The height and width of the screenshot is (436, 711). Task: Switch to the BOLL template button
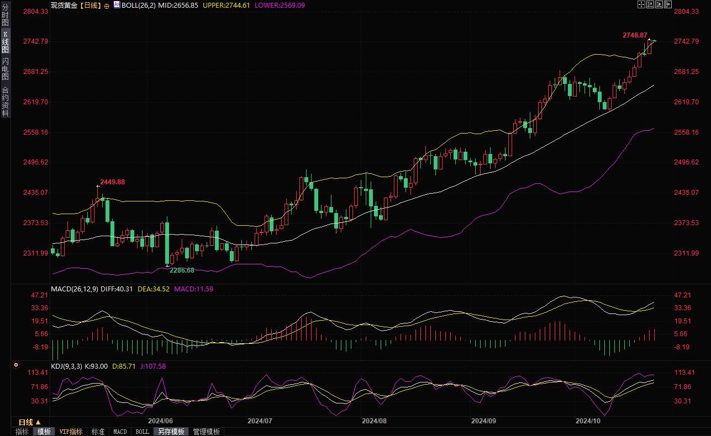(x=142, y=432)
